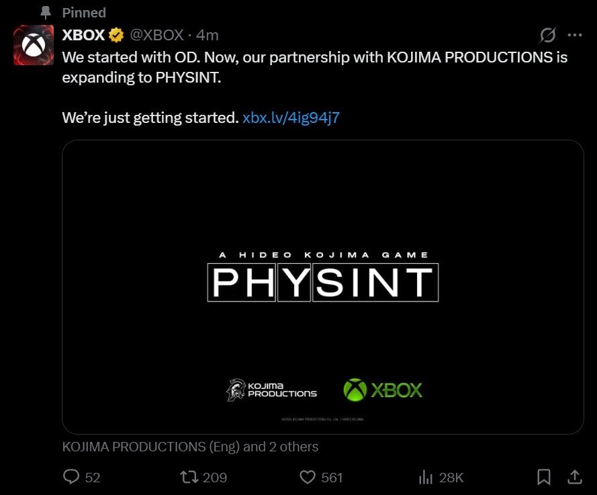597x495 pixels.
Task: Open the XBOX profile avatar
Action: point(34,45)
